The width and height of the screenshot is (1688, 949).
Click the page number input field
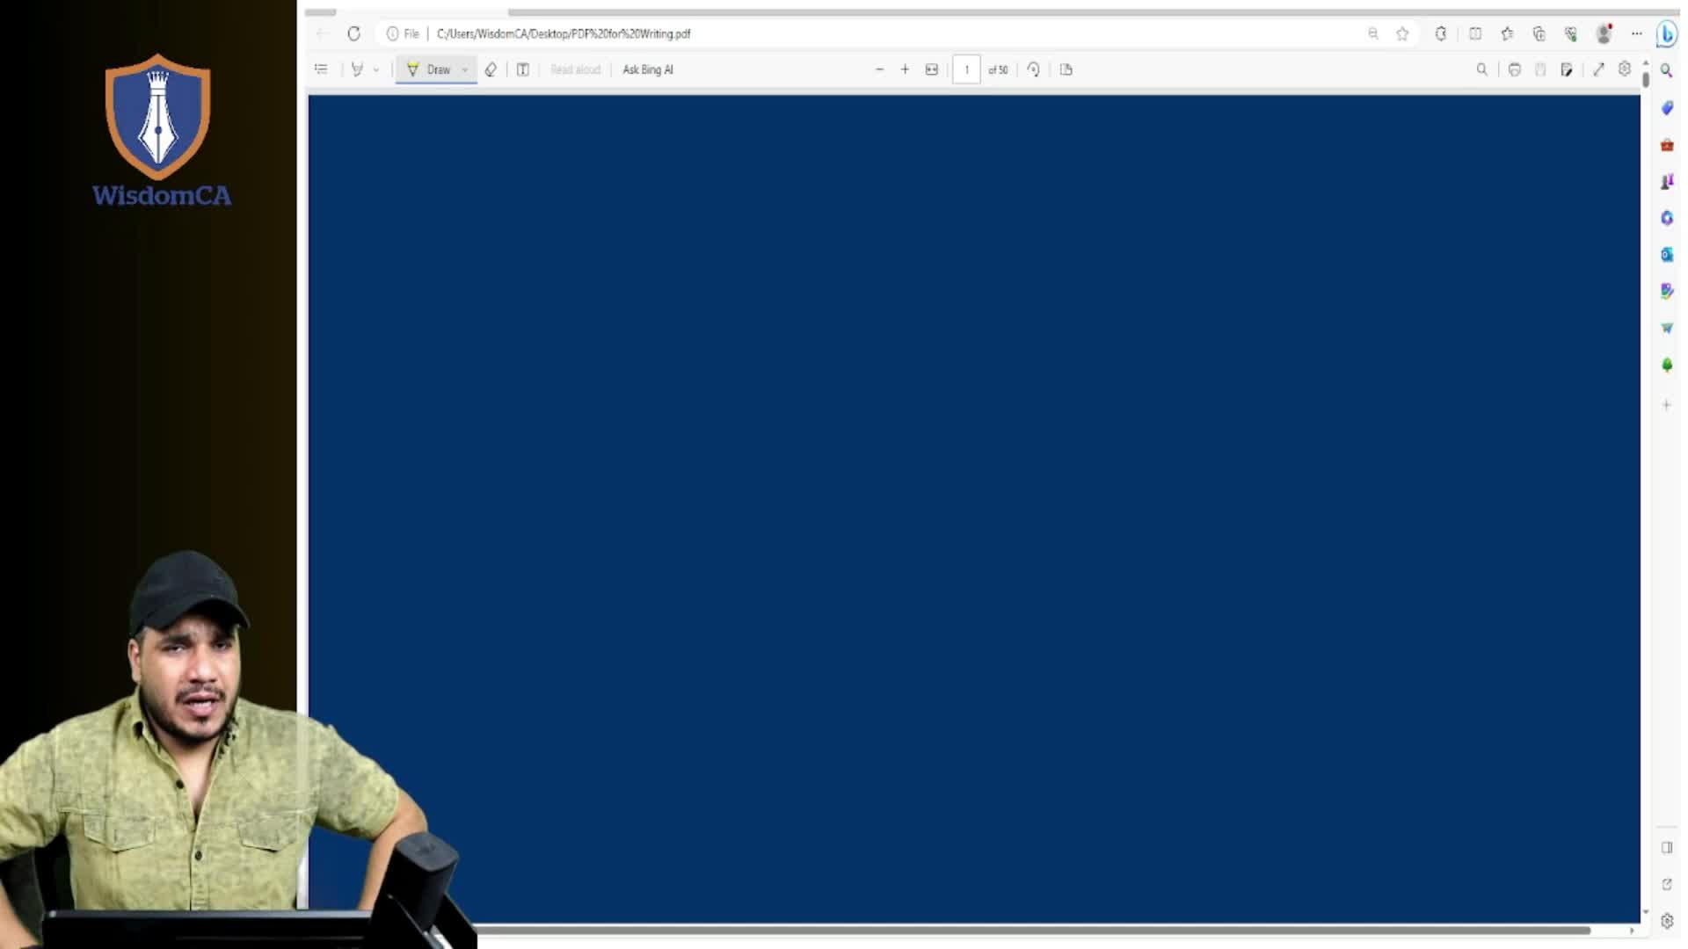click(966, 69)
